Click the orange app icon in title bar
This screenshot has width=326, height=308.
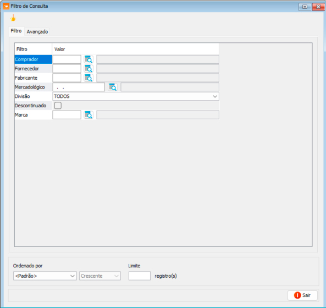[6, 6]
